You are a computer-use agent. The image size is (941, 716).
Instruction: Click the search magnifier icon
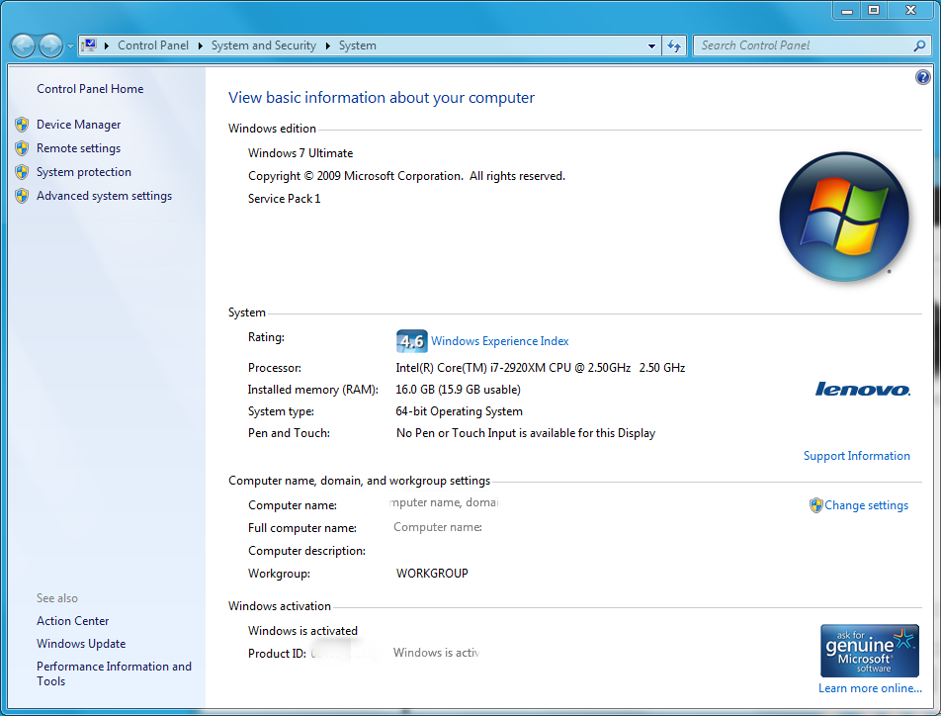(919, 45)
